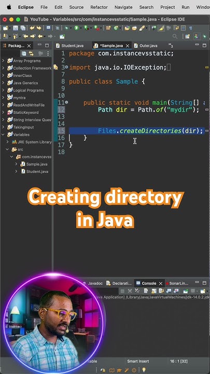
Task: Open the File menu
Action: click(44, 7)
